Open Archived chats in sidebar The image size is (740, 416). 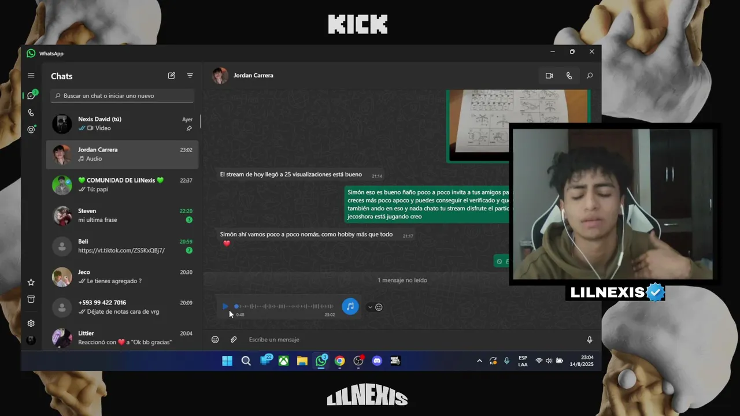[x=31, y=299]
